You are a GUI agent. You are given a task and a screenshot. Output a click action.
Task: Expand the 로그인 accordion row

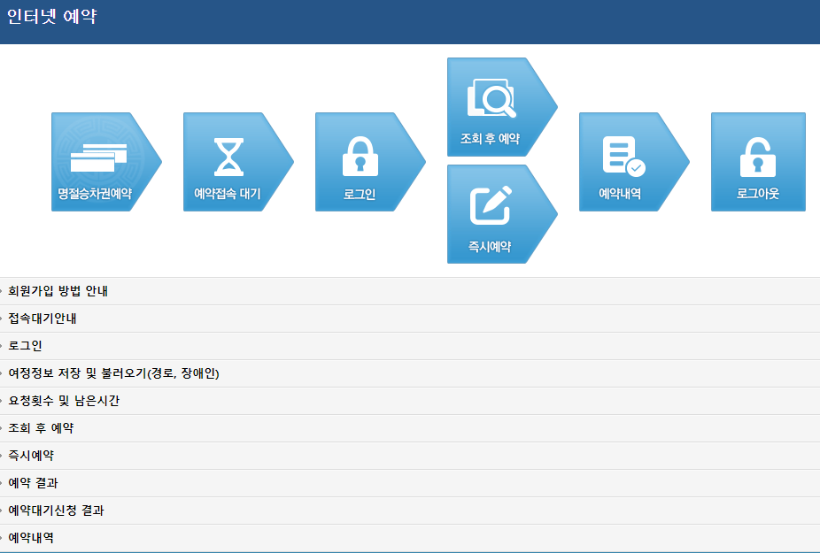coord(410,346)
